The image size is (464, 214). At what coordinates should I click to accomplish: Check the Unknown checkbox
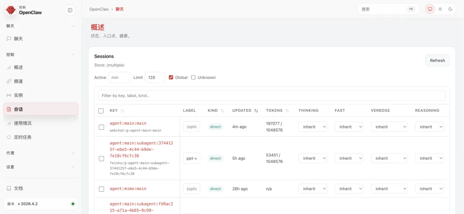coord(193,77)
